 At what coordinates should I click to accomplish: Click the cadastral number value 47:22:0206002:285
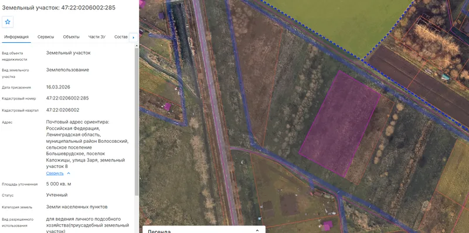(67, 98)
